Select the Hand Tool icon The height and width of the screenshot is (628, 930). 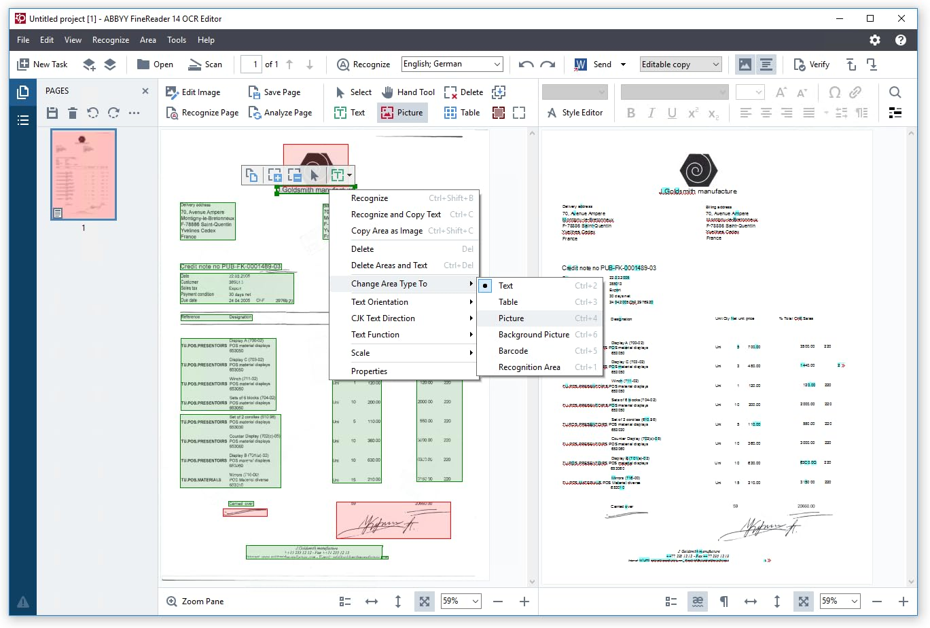[388, 92]
